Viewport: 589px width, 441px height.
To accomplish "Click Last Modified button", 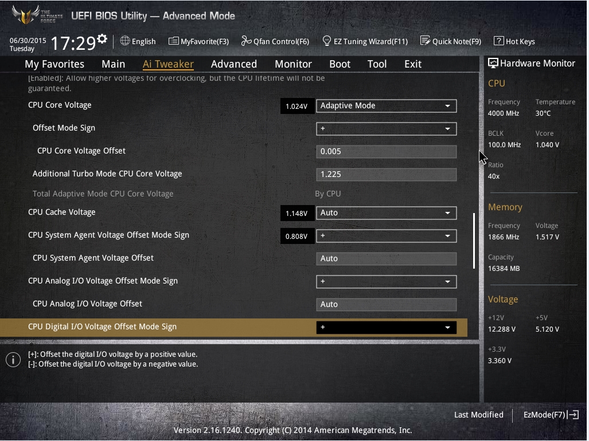I will [x=478, y=415].
